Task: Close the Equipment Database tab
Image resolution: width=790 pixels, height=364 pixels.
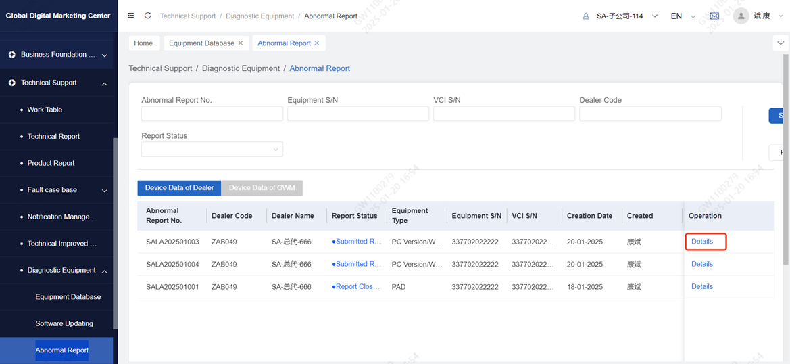Action: pyautogui.click(x=241, y=43)
